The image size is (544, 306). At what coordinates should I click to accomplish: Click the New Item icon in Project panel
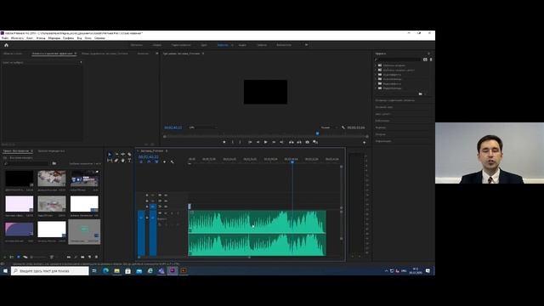(89, 257)
